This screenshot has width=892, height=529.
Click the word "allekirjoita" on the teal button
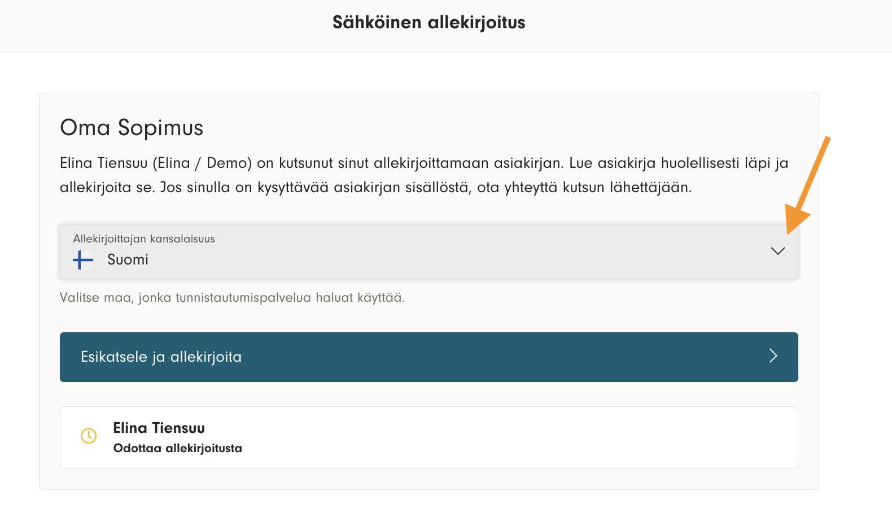[206, 357]
